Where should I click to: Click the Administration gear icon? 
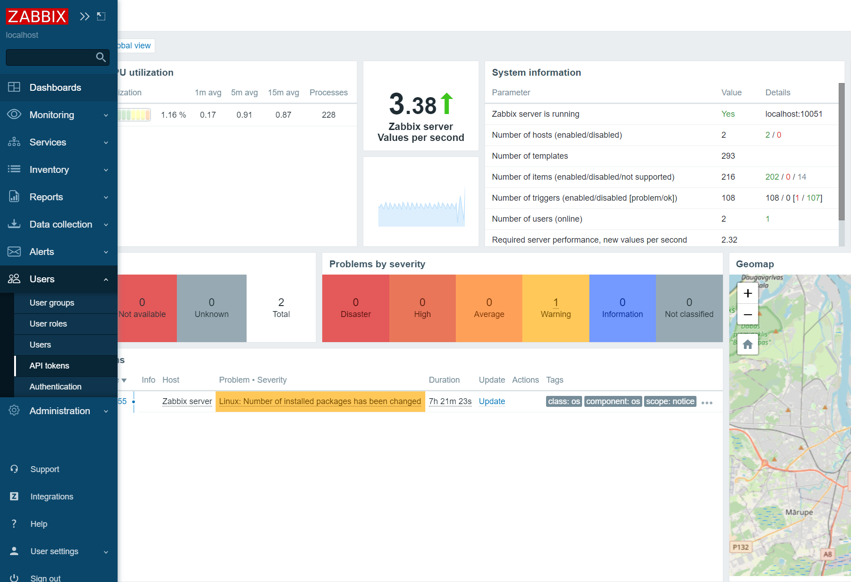click(x=14, y=411)
